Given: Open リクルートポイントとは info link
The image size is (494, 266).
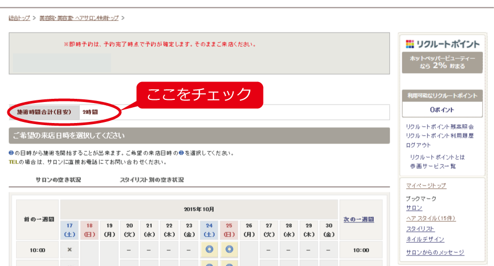Looking at the screenshot, I should tap(437, 157).
